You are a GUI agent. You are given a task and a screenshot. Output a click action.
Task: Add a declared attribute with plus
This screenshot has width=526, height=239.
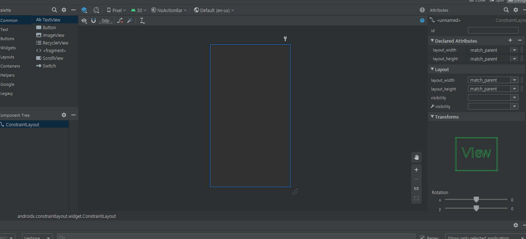pyautogui.click(x=510, y=41)
